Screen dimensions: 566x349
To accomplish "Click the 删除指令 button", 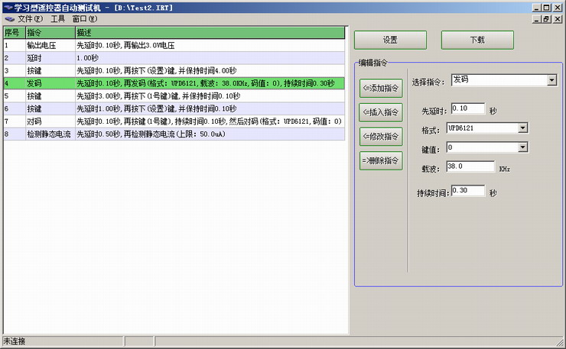I will (x=381, y=160).
